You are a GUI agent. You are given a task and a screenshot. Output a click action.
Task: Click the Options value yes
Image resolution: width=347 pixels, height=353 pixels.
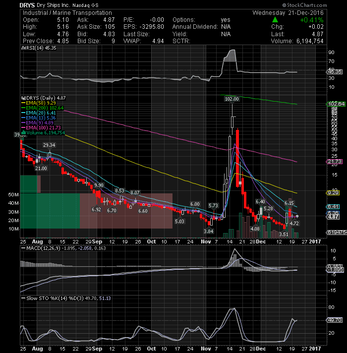point(226,20)
